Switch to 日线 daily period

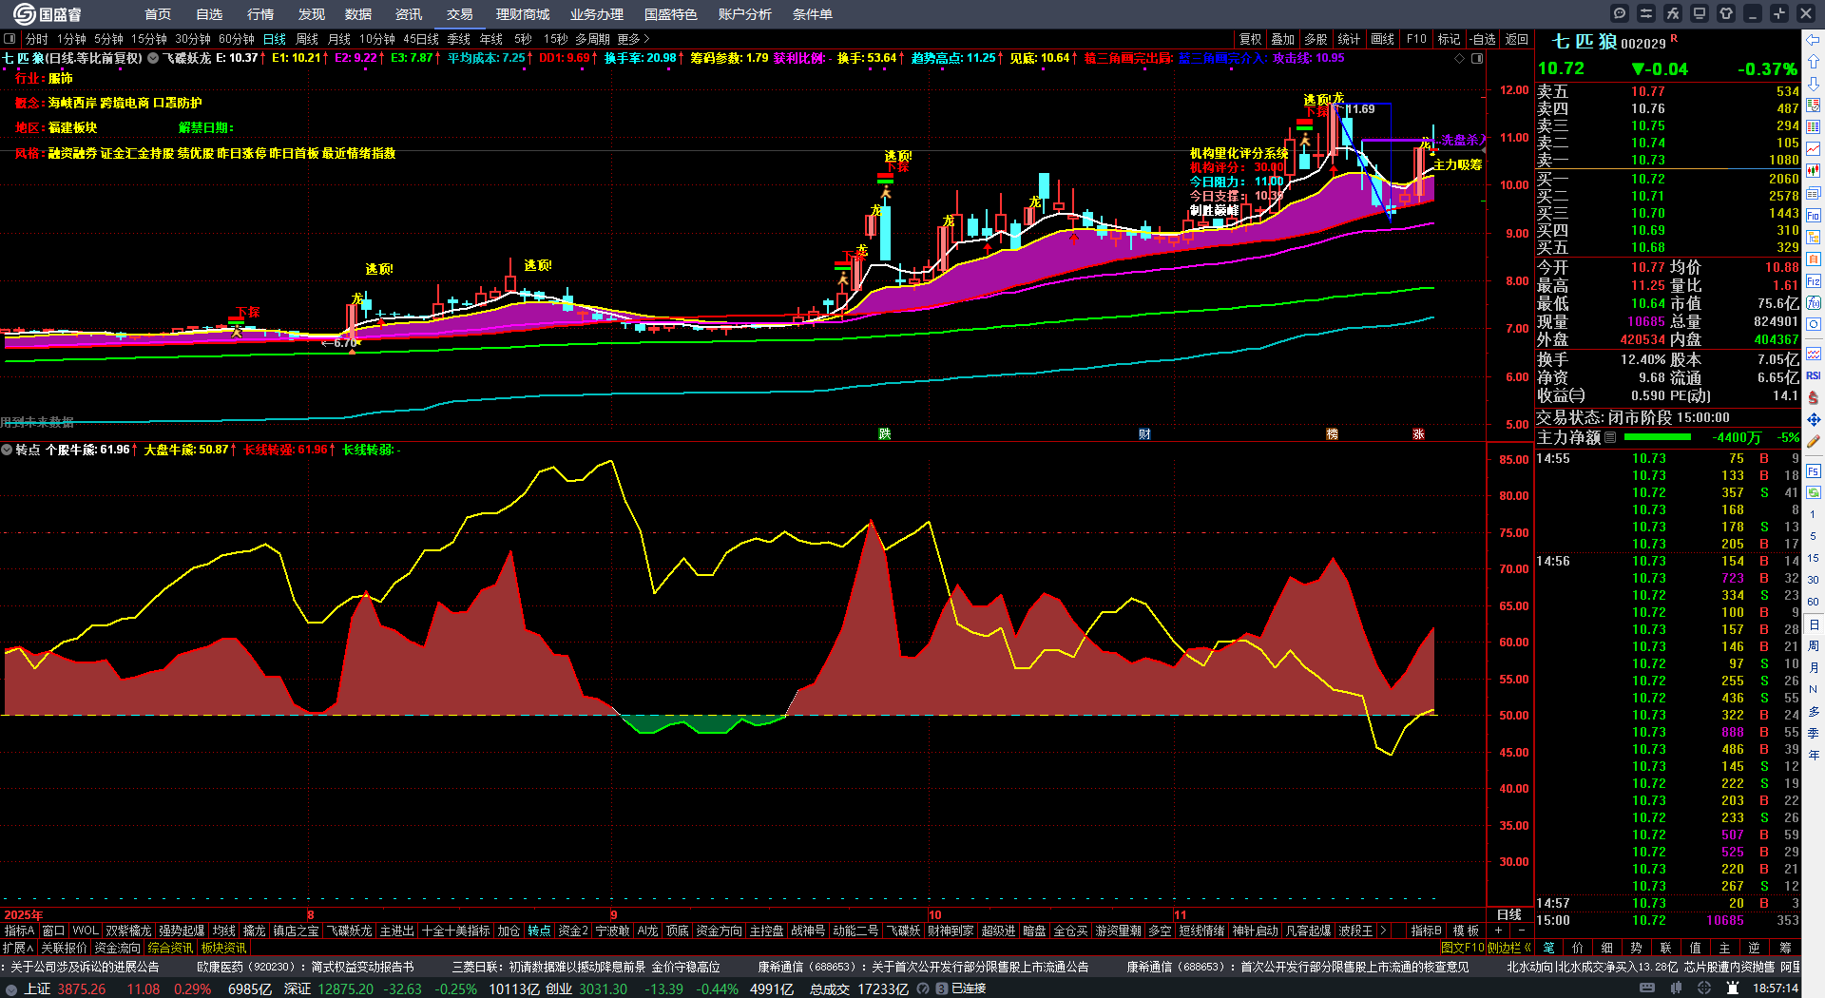pyautogui.click(x=275, y=39)
